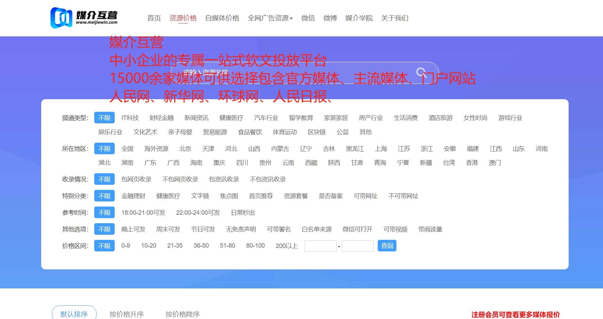Select the 带阅读量 option
603x319 pixels.
(430, 229)
